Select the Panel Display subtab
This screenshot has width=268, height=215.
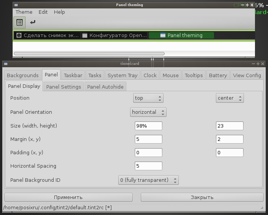click(x=24, y=86)
